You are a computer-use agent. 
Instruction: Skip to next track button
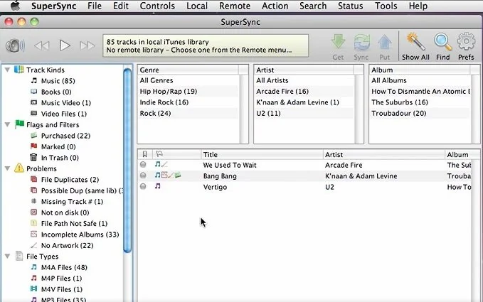(87, 46)
